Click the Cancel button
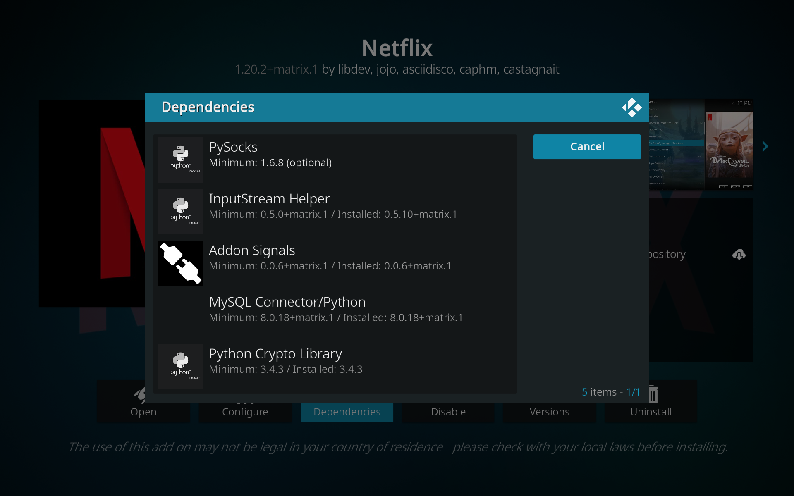This screenshot has height=496, width=794. (587, 147)
